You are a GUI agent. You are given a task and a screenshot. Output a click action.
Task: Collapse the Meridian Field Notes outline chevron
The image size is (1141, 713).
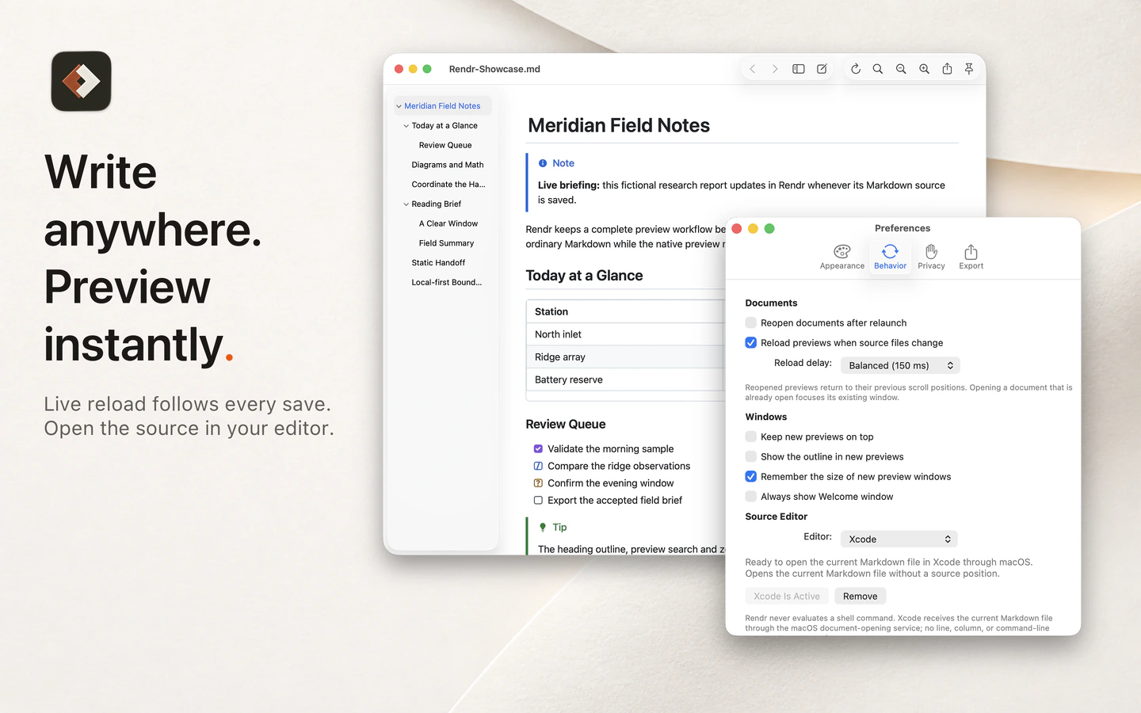pyautogui.click(x=399, y=106)
